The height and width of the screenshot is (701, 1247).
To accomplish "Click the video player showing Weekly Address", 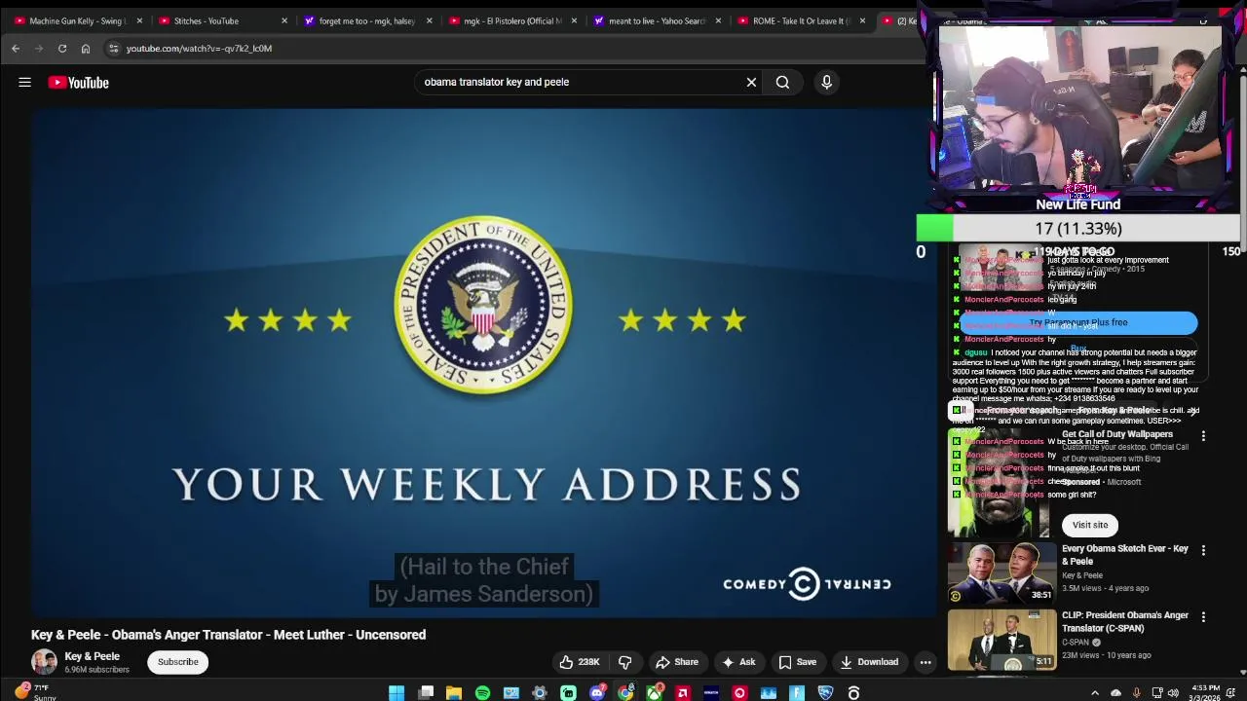I will (483, 363).
